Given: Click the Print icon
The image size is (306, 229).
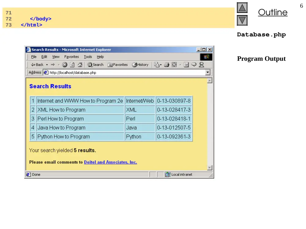Looking at the screenshot, I should (166, 65).
